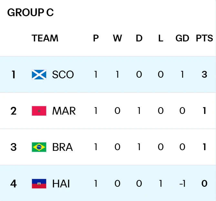Click Scotland's points value 3
The image size is (216, 201).
[x=204, y=74]
